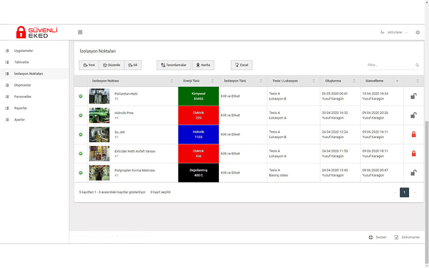This screenshot has height=268, width=429.
Task: Expand the Aktiviteler dropdown
Action: tap(394, 32)
